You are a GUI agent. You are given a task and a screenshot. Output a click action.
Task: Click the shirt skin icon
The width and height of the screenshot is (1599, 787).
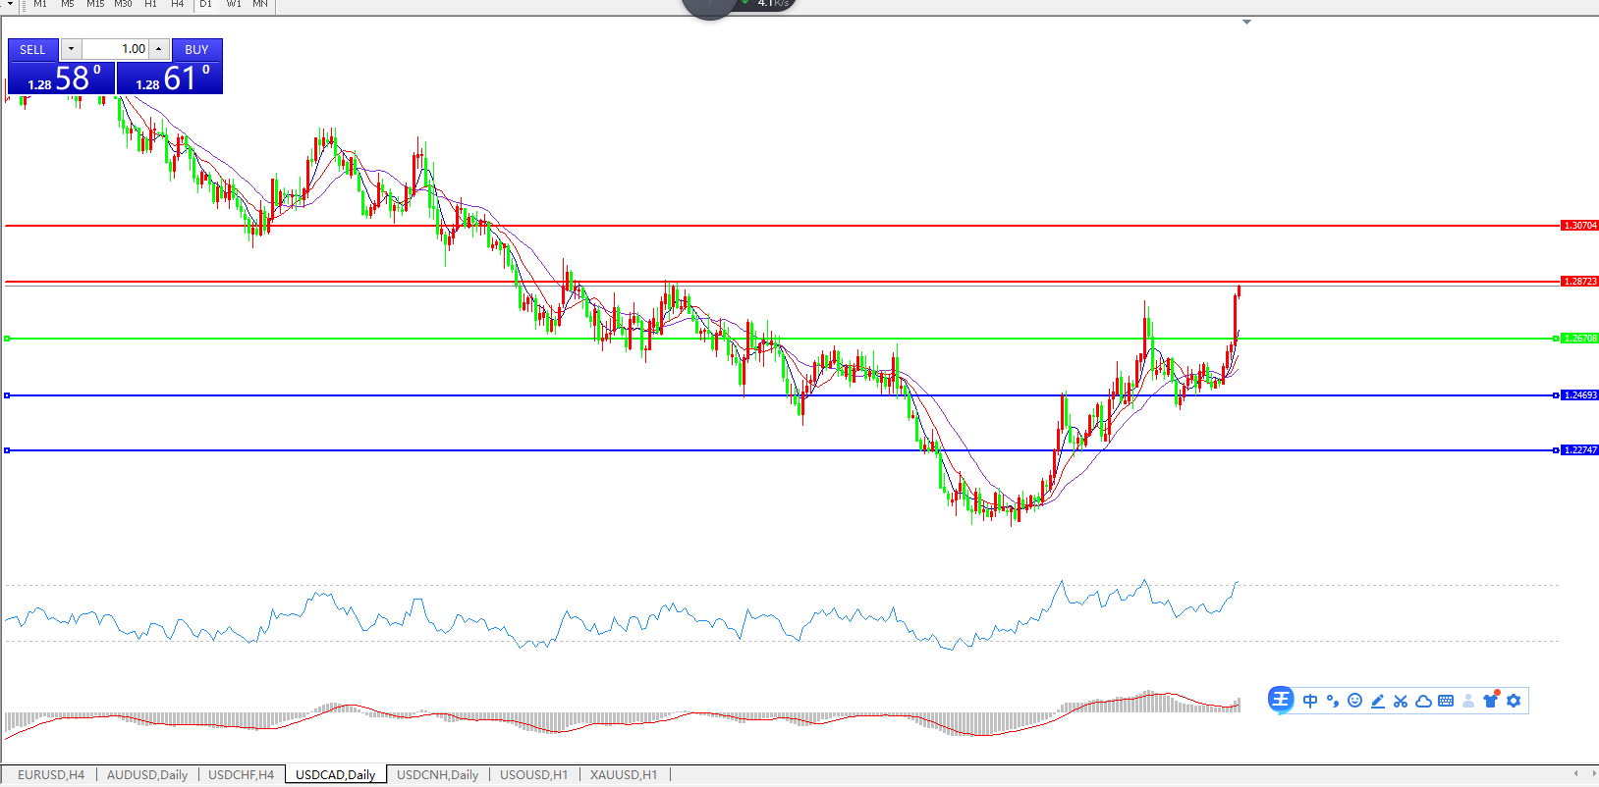coord(1491,701)
